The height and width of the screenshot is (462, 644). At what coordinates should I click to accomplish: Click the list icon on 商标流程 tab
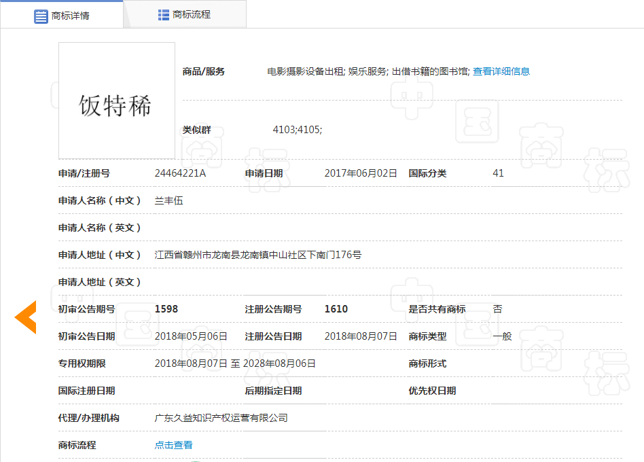(x=162, y=14)
